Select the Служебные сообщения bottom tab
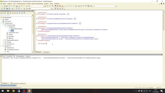This screenshot has height=93, width=165. [18, 83]
